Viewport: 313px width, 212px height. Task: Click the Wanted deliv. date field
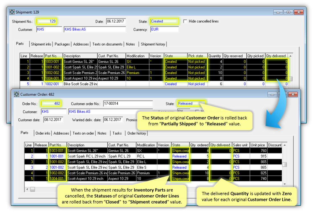coord(113,120)
